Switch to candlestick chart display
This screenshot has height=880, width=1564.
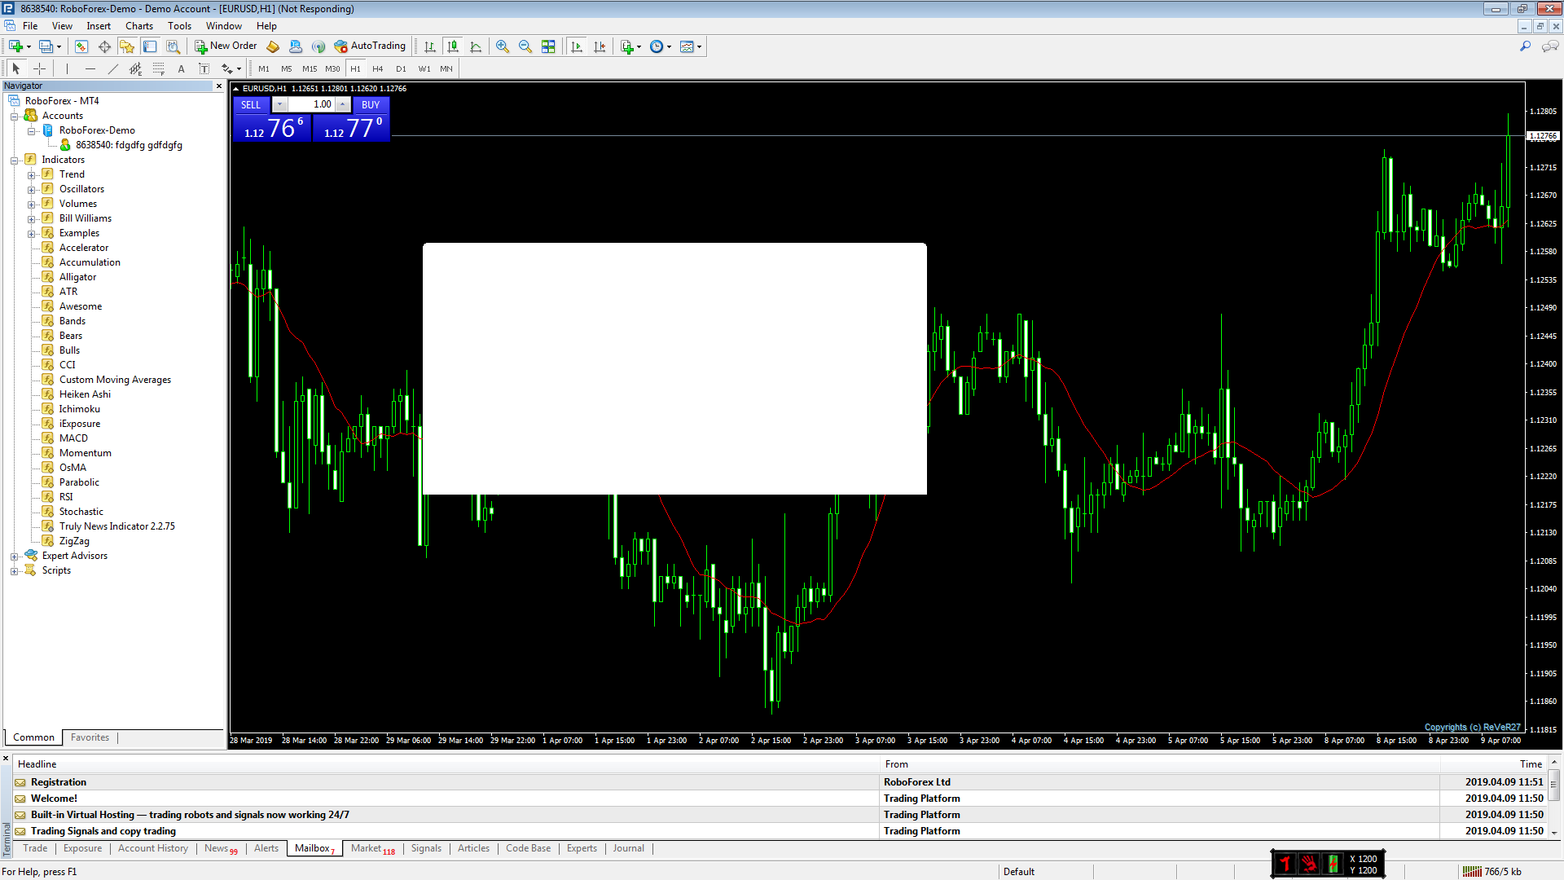click(453, 46)
